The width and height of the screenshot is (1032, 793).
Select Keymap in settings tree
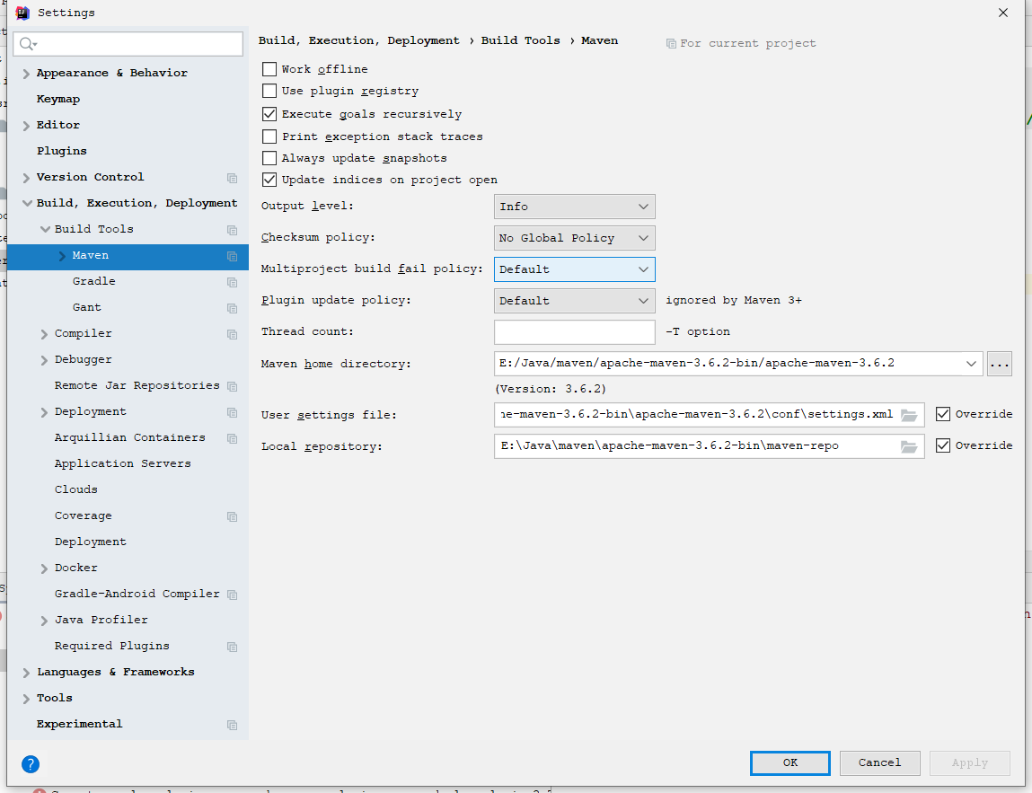click(x=57, y=100)
